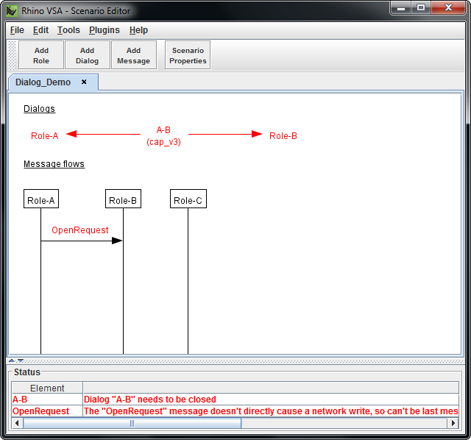
Task: Collapse split pane with up arrow
Action: pyautogui.click(x=12, y=361)
